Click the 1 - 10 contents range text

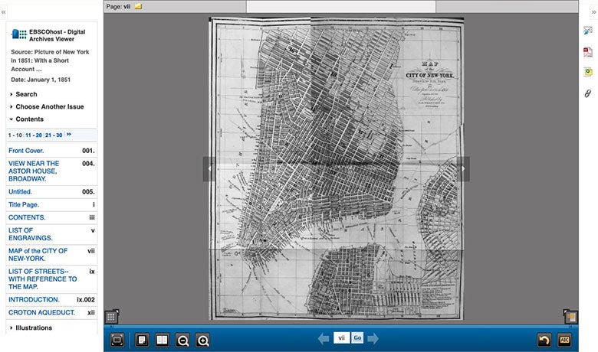pos(15,135)
